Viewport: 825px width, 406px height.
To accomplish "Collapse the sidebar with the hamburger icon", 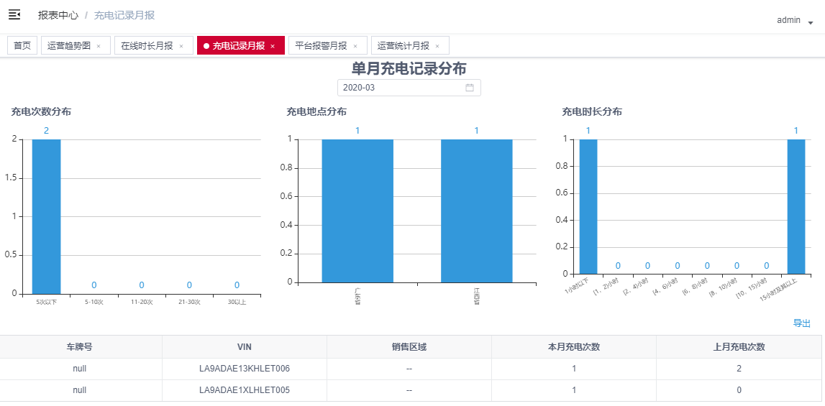I will 14,15.
